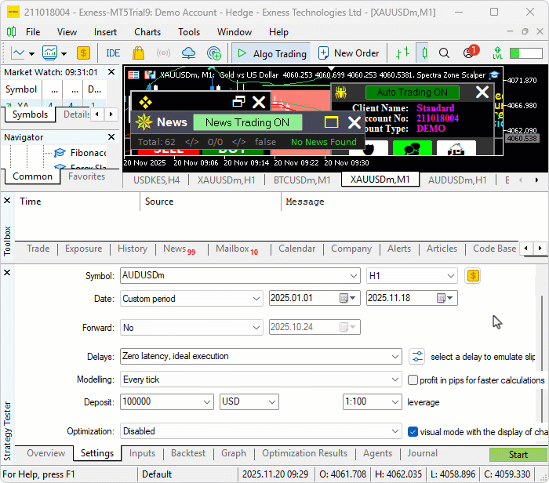Enable profit in pips checkbox
549x483 pixels.
point(413,379)
